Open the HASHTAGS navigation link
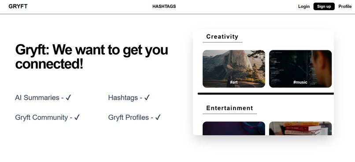The width and height of the screenshot is (355, 162). [x=164, y=6]
